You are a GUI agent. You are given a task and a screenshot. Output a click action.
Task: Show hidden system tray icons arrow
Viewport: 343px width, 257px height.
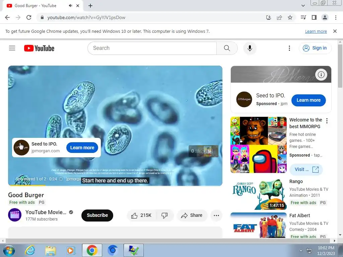click(x=301, y=251)
